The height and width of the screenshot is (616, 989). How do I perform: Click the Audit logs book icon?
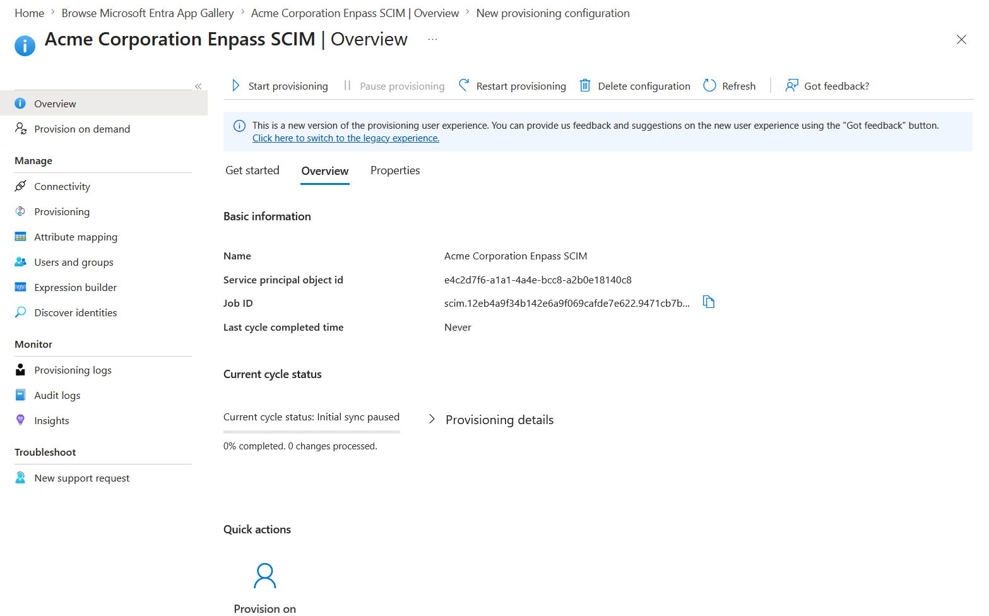20,395
